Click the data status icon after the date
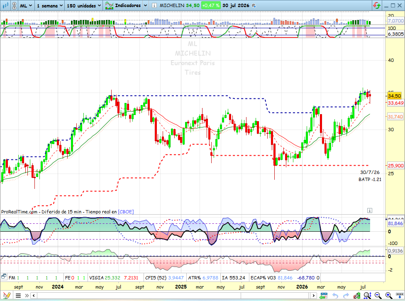405x301 pixels. (x=254, y=5)
